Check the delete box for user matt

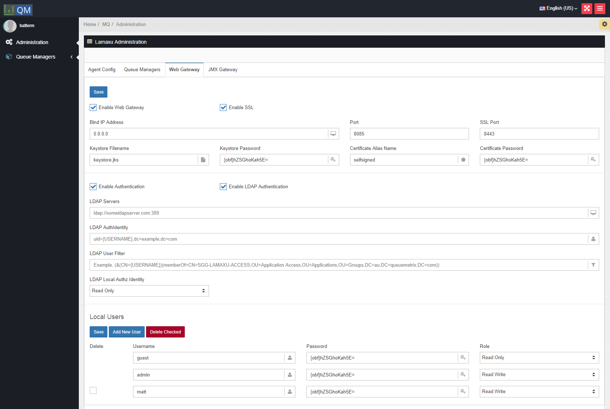(93, 391)
